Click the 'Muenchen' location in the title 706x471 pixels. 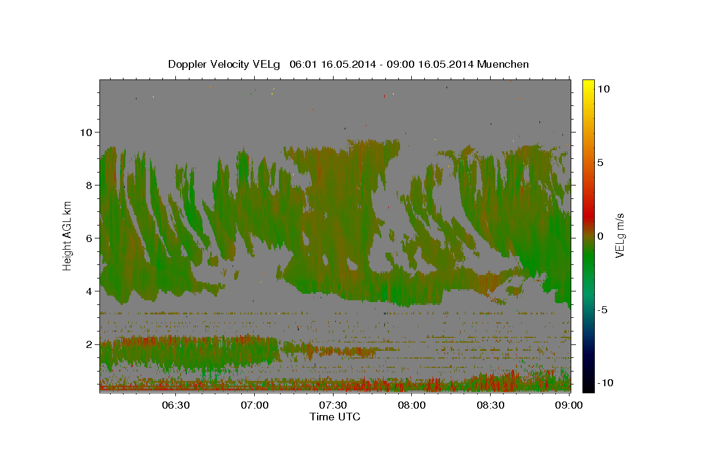[x=503, y=64]
